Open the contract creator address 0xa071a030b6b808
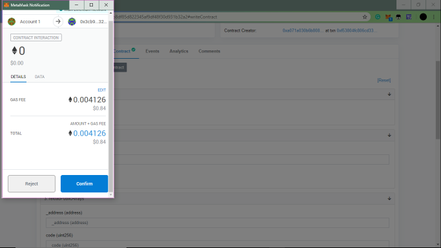 (303, 30)
